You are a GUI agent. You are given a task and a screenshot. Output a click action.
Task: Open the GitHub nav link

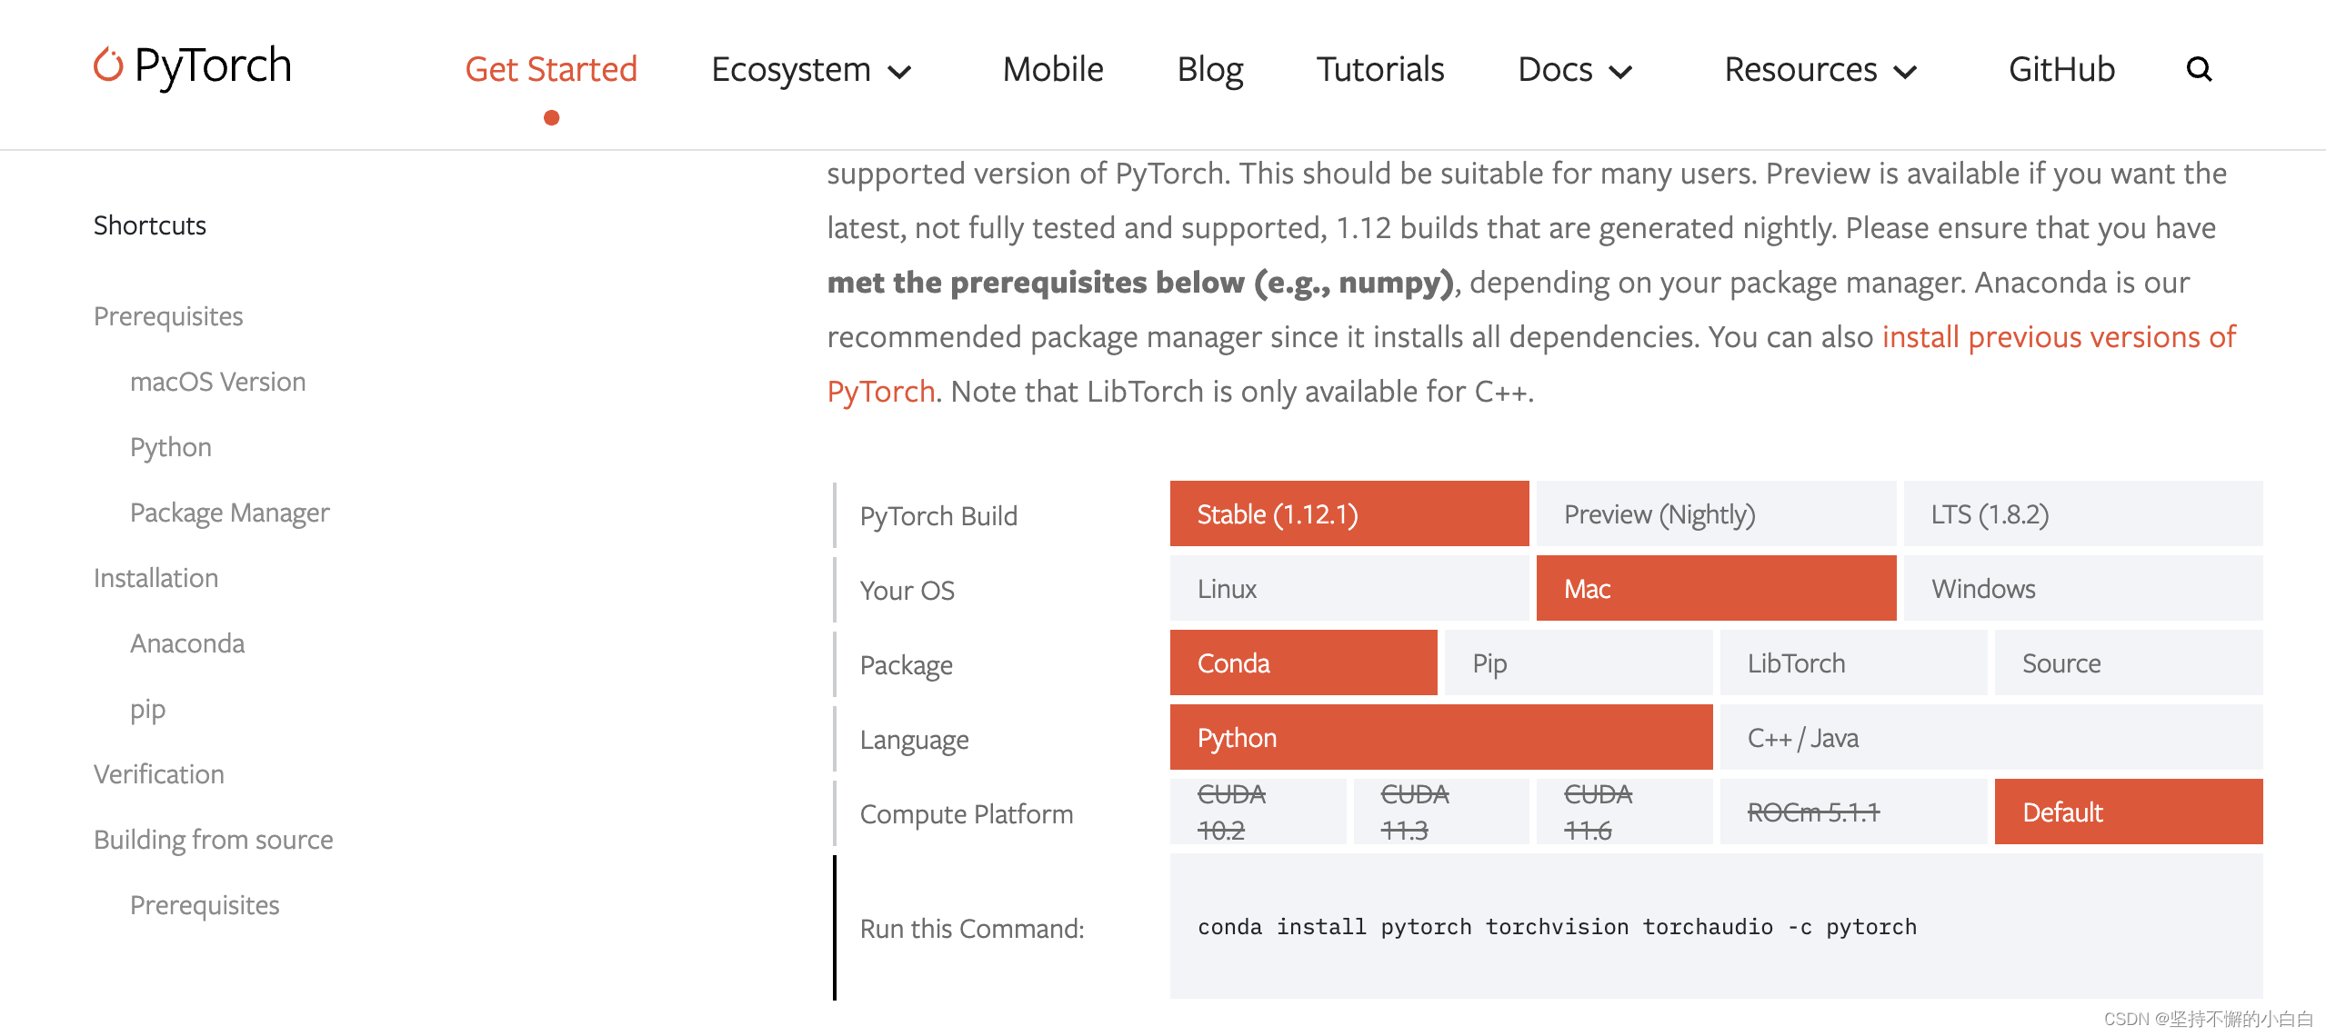[2061, 69]
